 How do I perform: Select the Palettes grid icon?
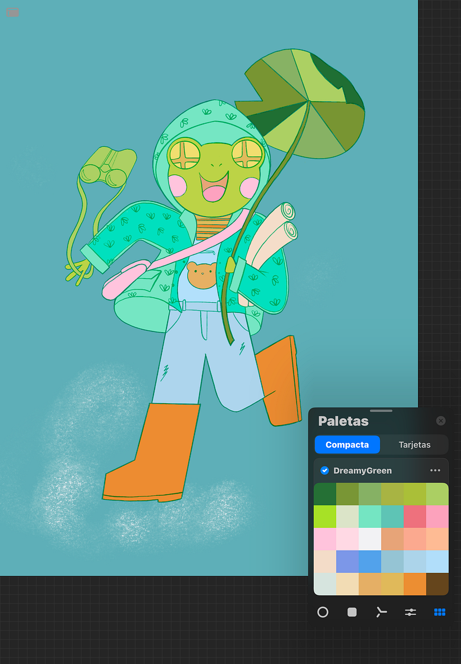tap(440, 612)
